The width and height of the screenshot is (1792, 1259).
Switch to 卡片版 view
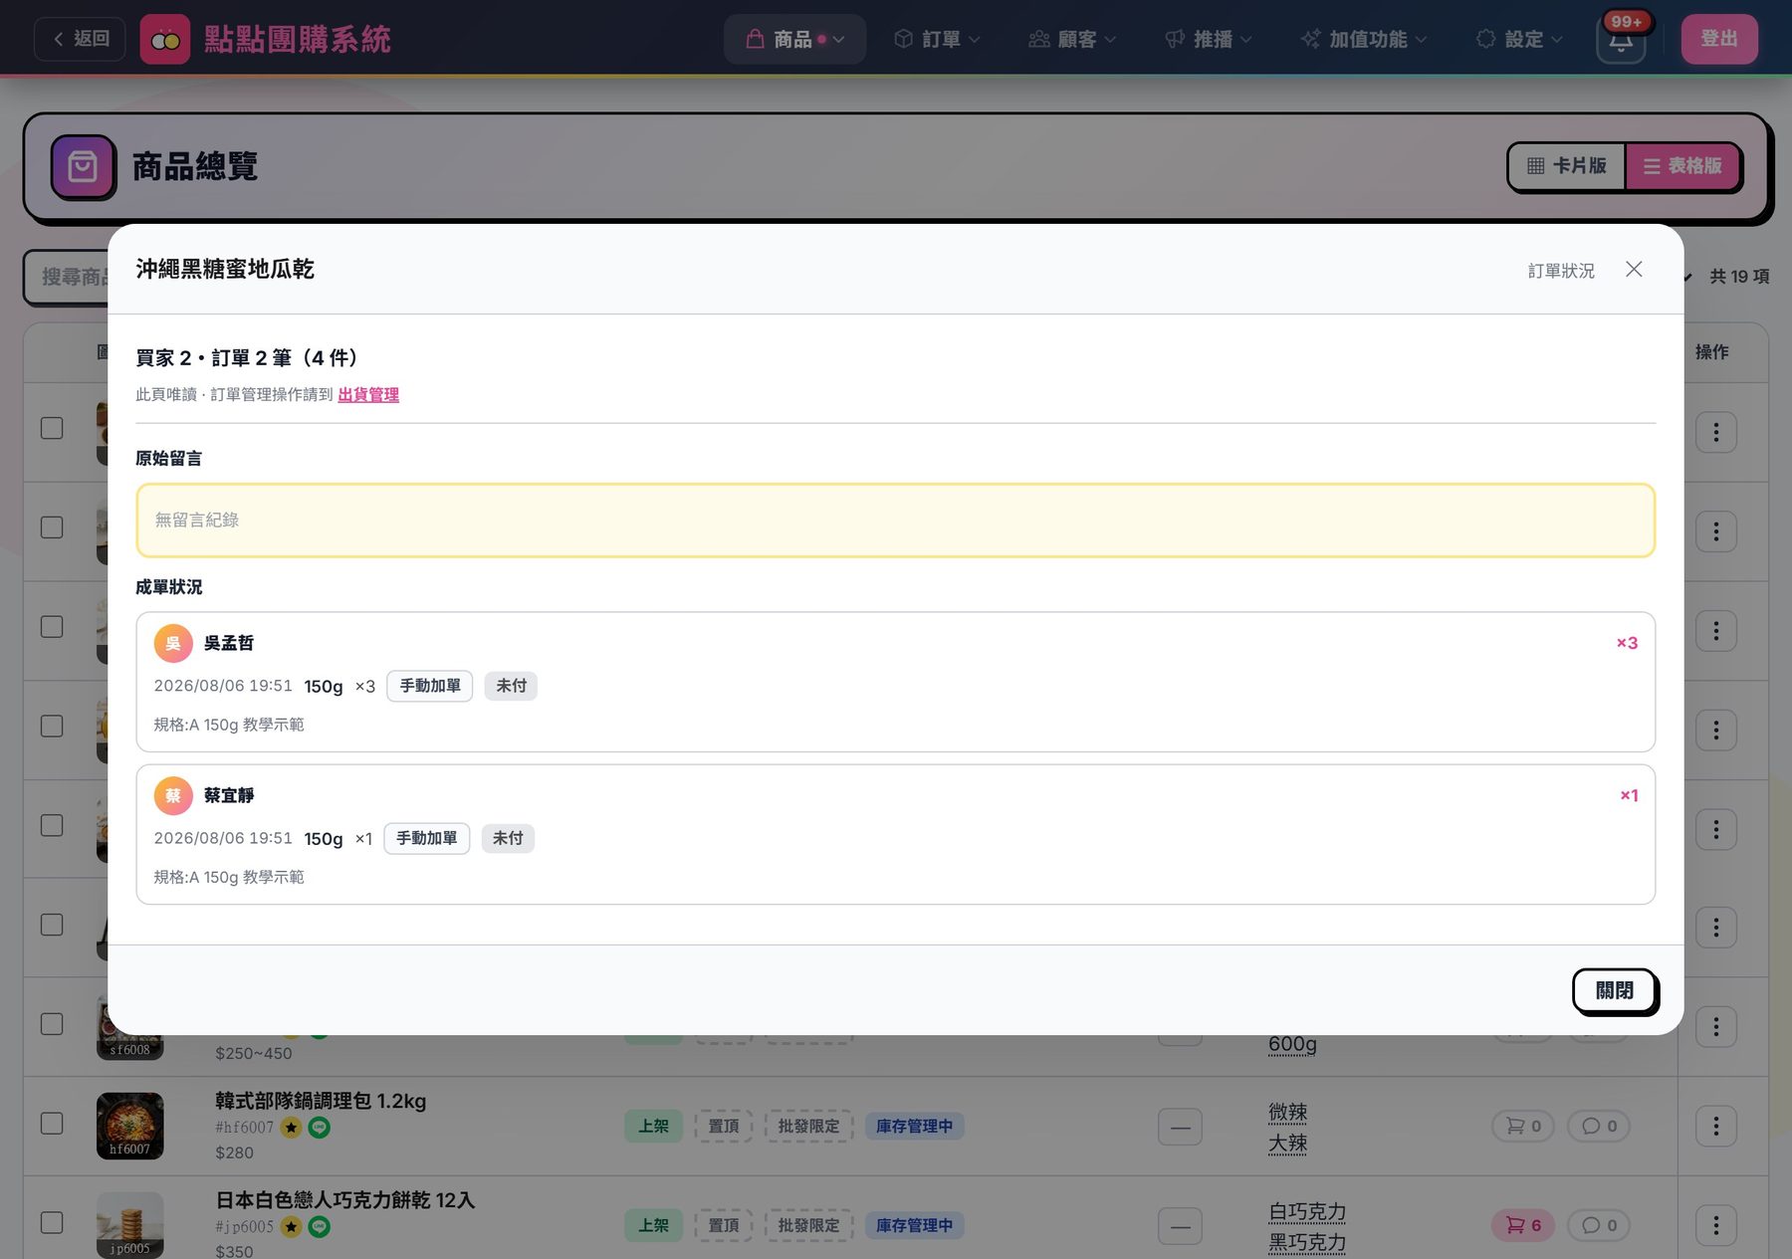(1567, 166)
